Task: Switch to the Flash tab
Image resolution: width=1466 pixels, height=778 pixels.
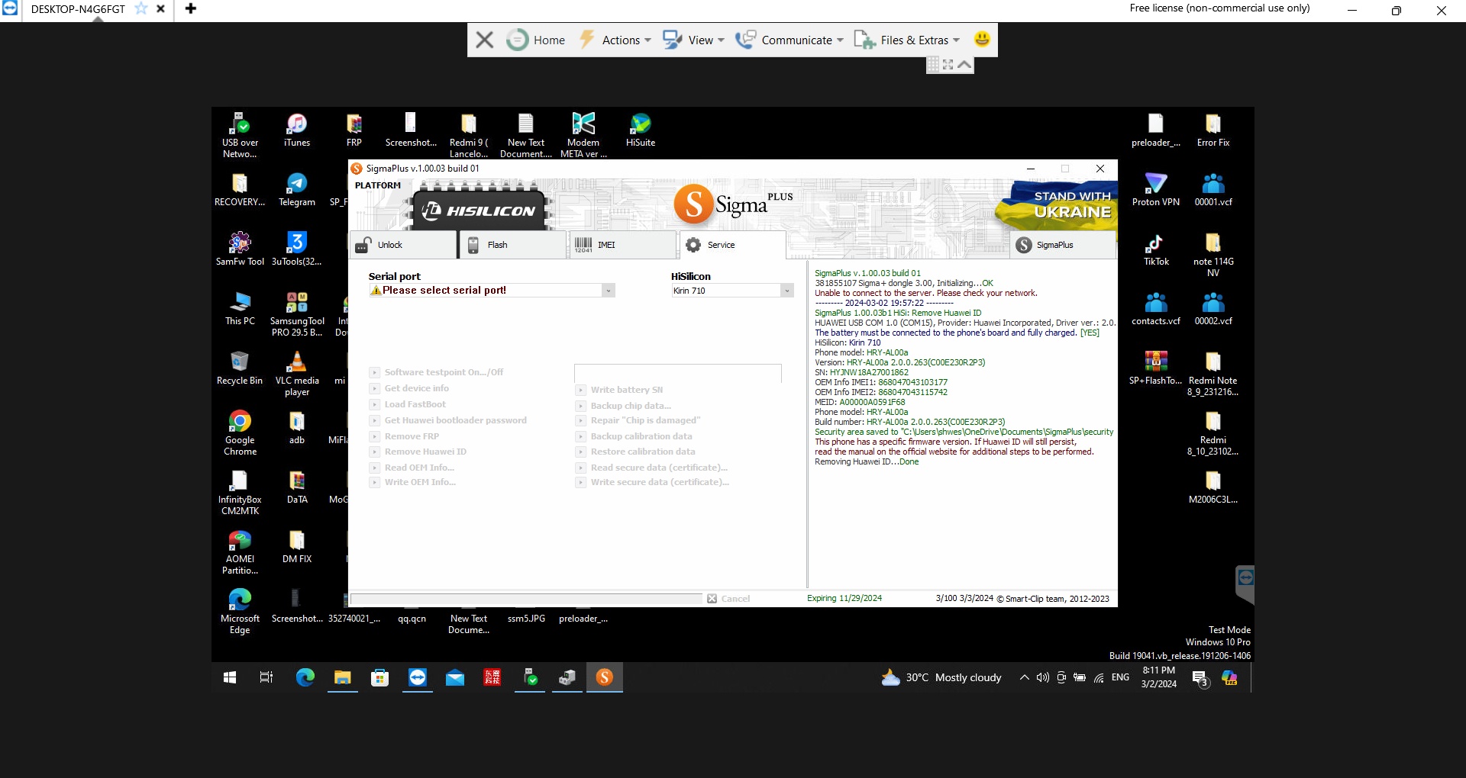Action: tap(513, 245)
